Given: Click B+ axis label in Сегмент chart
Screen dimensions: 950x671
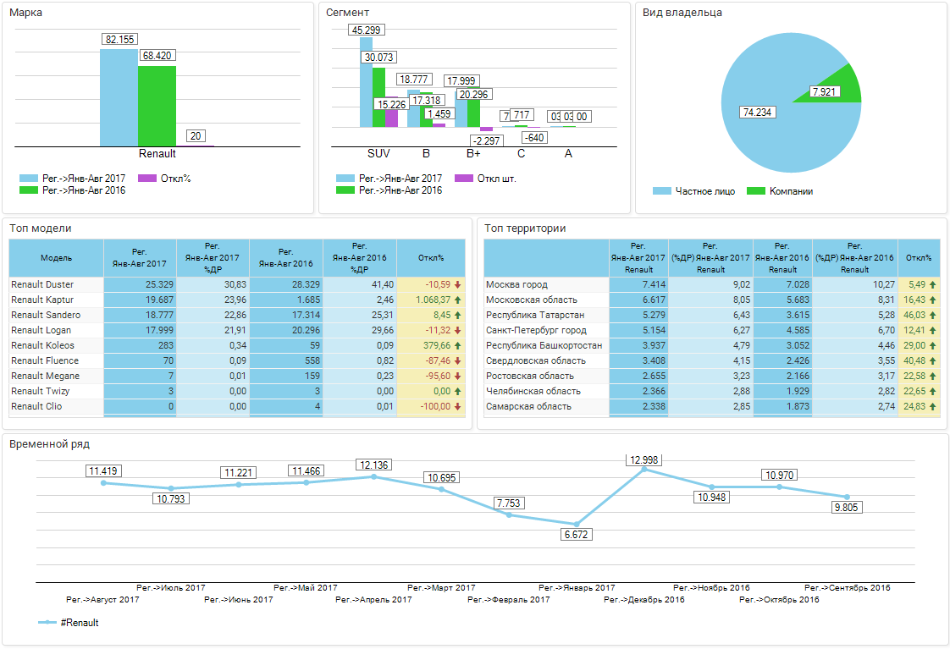Looking at the screenshot, I should (x=473, y=154).
